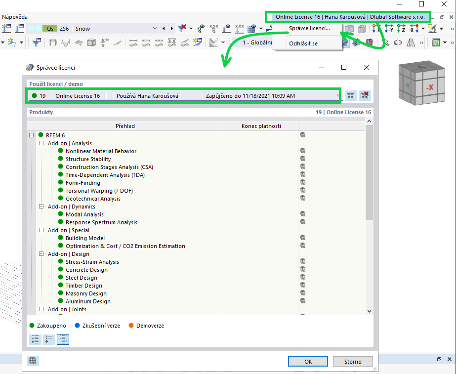Toggle the eye display icon after filter

pos(201,29)
